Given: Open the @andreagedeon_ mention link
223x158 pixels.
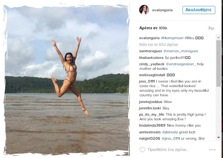Looking at the screenshot, I should pos(181,64).
